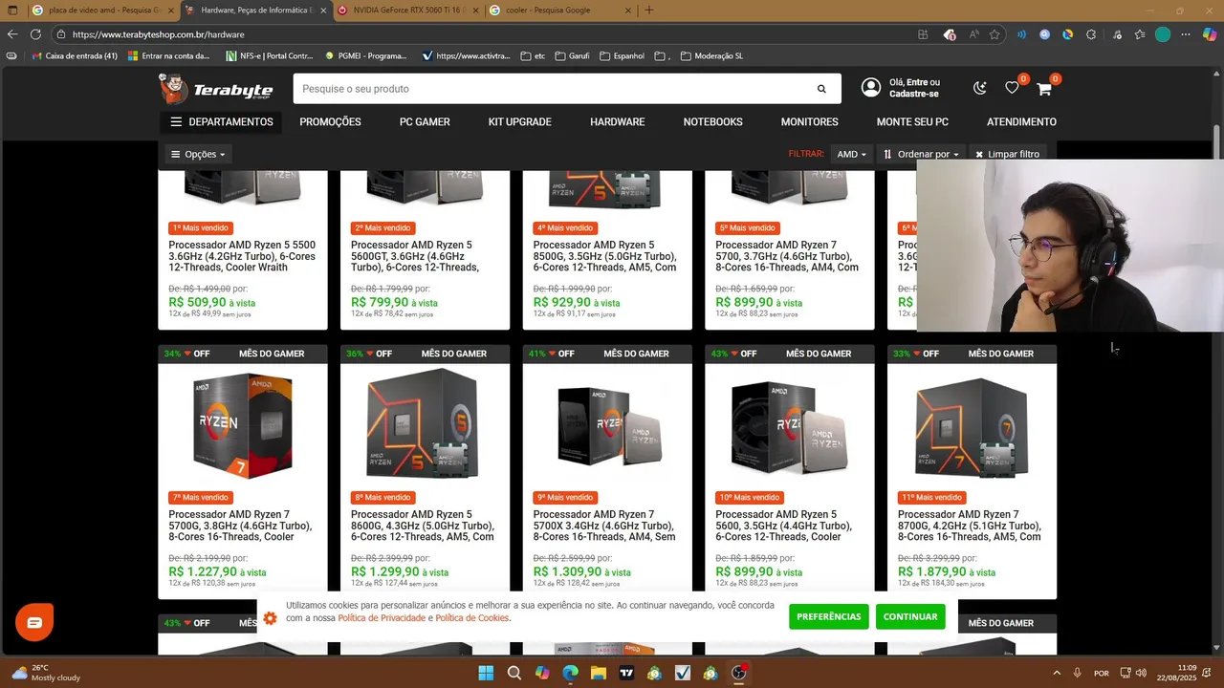Open Ryzen 7 5700G product image
The image size is (1224, 688).
243,425
